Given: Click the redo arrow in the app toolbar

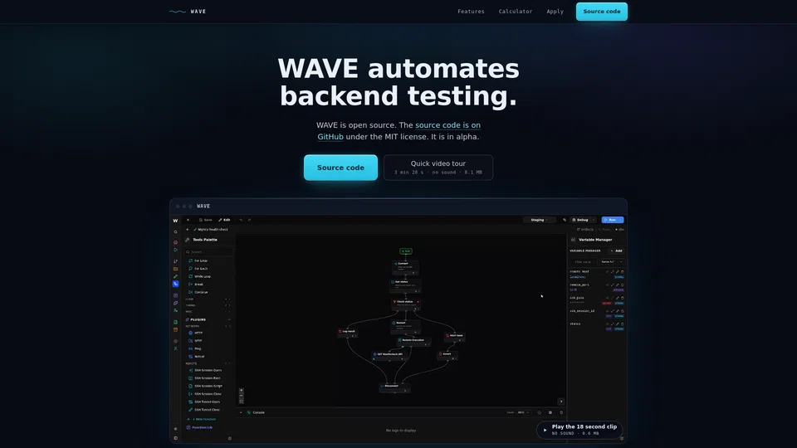Looking at the screenshot, I should pyautogui.click(x=249, y=220).
